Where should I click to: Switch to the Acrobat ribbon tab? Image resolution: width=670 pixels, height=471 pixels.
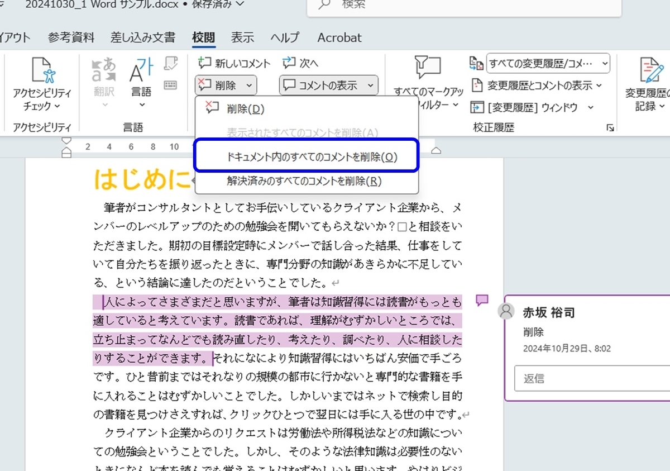(339, 37)
